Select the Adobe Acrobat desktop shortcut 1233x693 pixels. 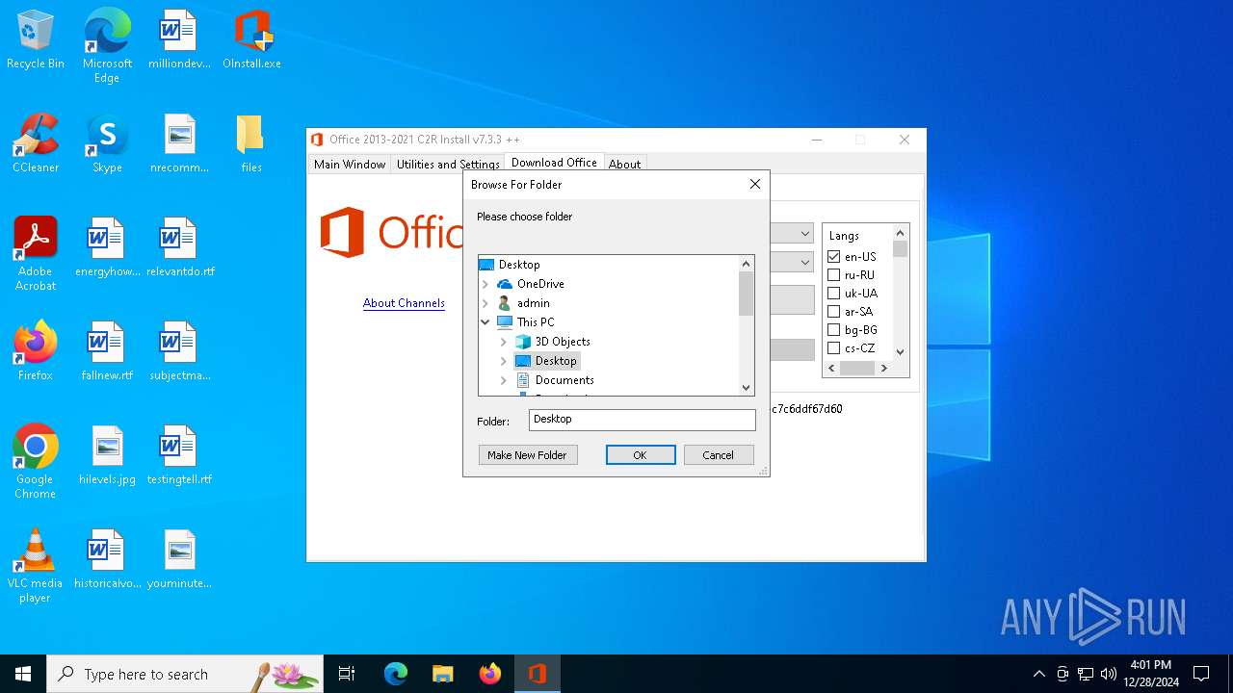pyautogui.click(x=36, y=254)
